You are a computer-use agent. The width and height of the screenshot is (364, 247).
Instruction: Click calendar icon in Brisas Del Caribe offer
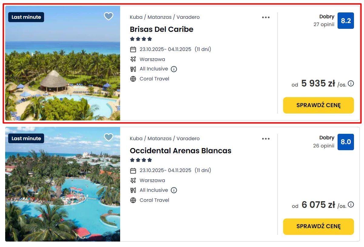coord(133,49)
